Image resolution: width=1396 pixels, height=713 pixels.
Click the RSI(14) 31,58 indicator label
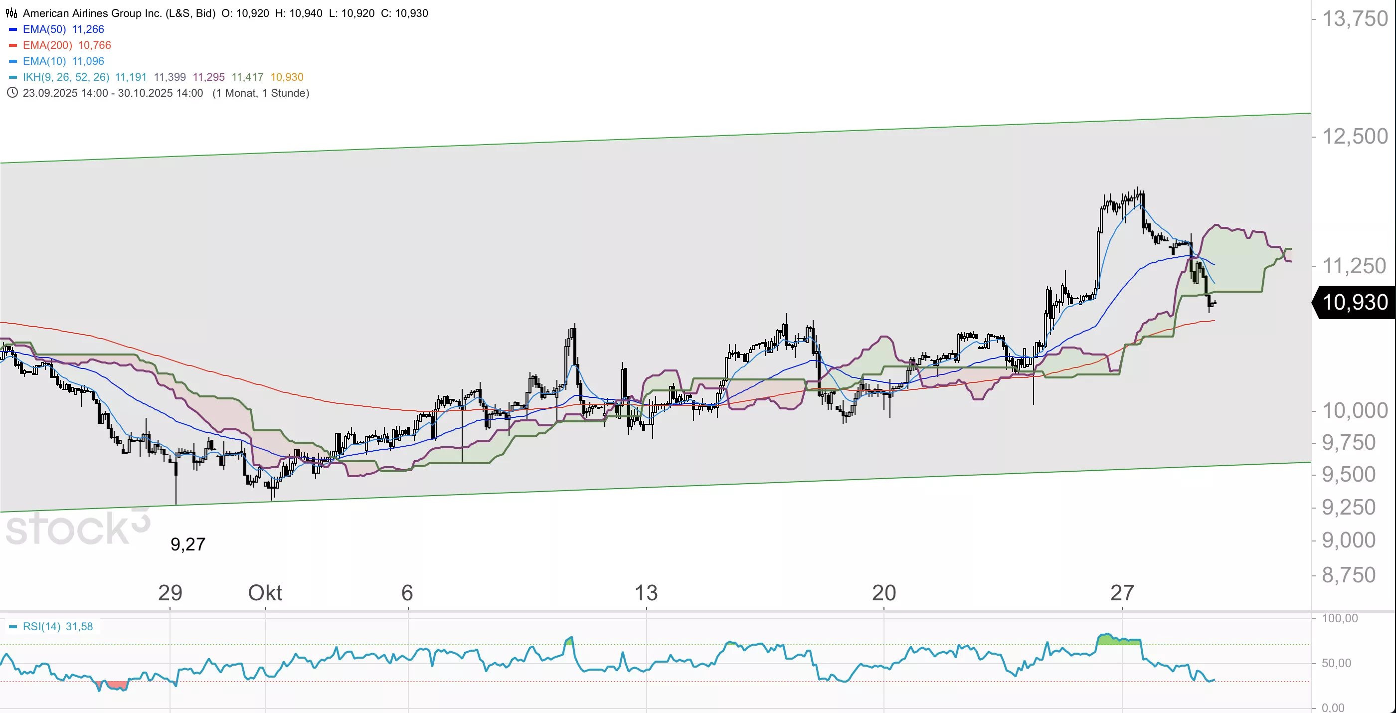coord(57,627)
